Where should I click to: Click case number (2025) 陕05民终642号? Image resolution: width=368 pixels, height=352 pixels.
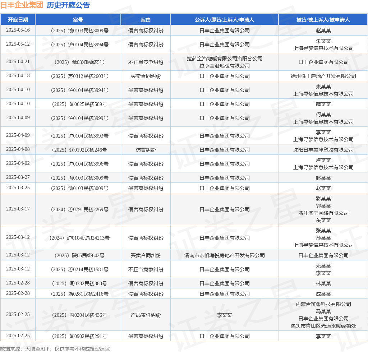click(79, 255)
